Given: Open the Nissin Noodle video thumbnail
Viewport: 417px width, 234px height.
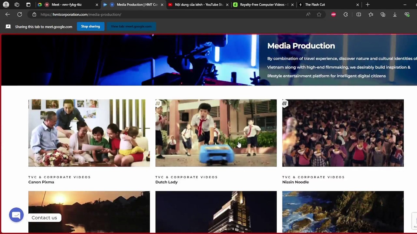Looking at the screenshot, I should 343,133.
